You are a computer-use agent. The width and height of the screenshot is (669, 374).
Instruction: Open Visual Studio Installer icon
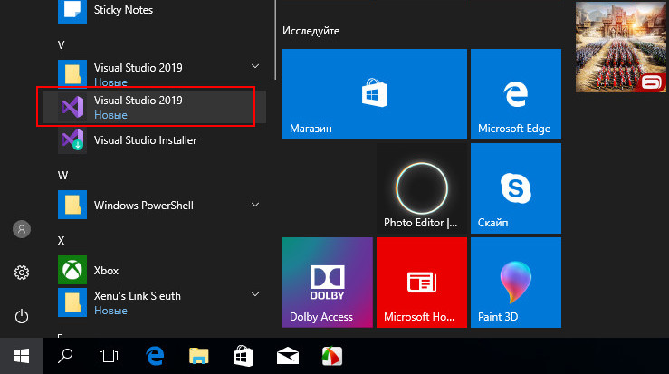[x=72, y=139]
